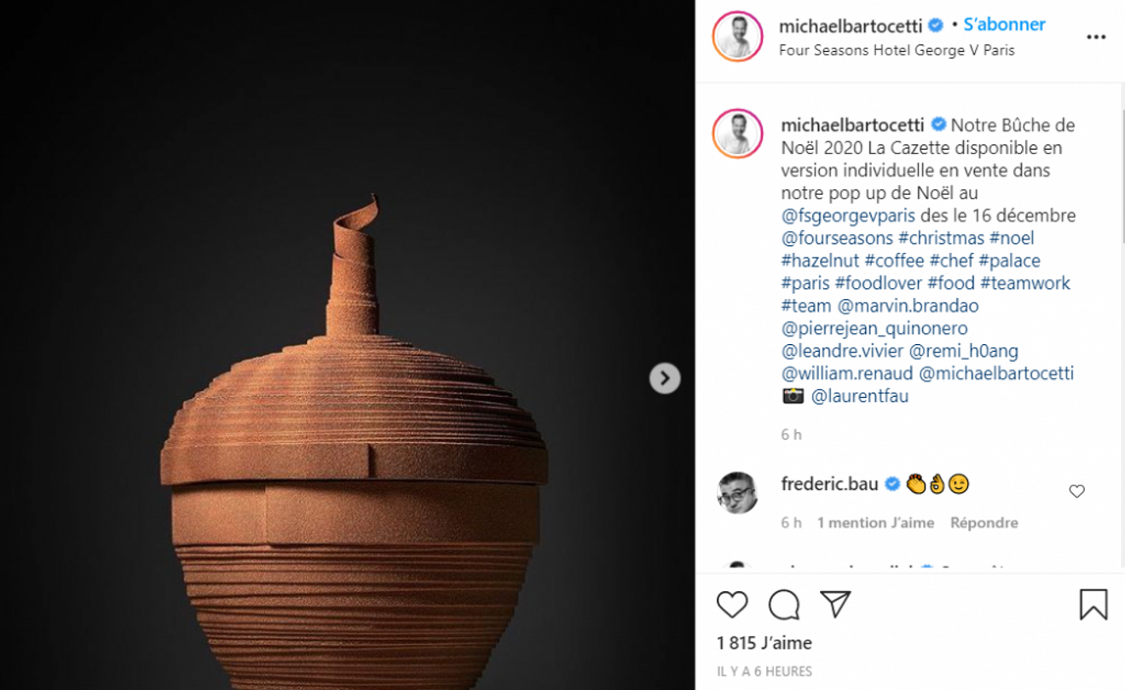This screenshot has height=690, width=1125.
Task: Go to next photo with arrow
Action: pyautogui.click(x=665, y=378)
